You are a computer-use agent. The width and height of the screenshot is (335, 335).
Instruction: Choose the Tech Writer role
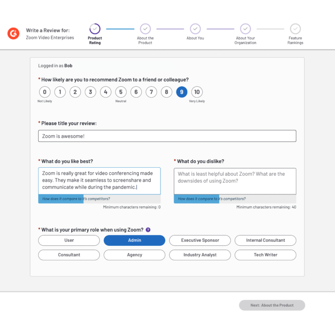pos(265,255)
